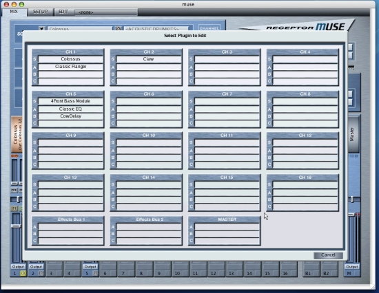Toggle the yellow icon on channel 1
Viewport: 379px width, 293px height.
point(23,273)
